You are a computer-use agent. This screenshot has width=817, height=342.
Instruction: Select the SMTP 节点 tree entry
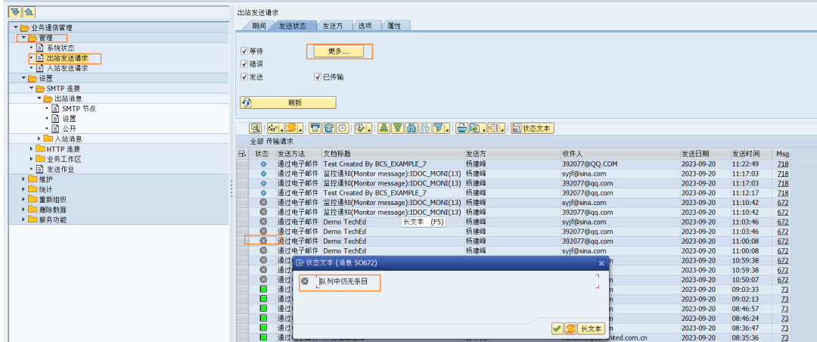tap(79, 108)
